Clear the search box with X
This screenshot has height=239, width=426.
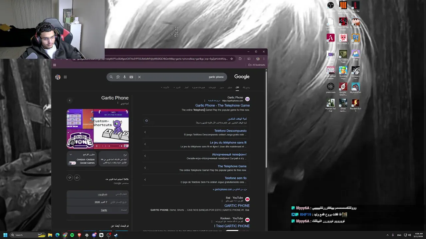click(x=139, y=77)
